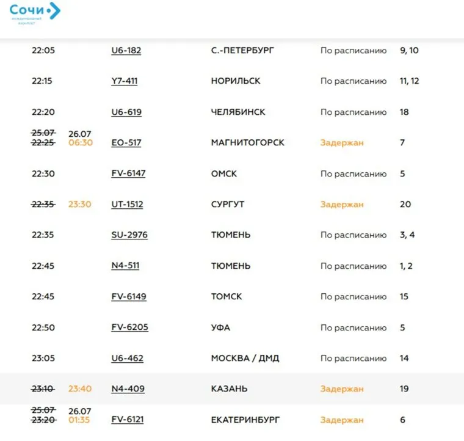Open flight UT-1512 to Surgut

(127, 204)
